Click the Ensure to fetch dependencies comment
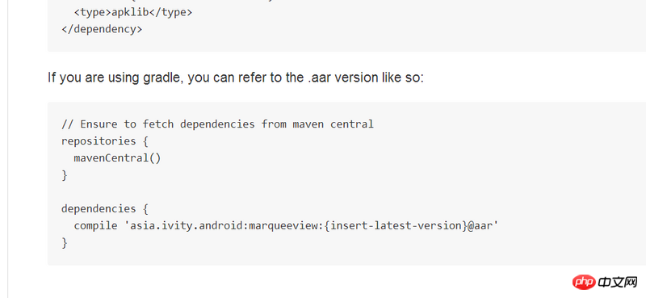The height and width of the screenshot is (298, 646). coord(217,124)
